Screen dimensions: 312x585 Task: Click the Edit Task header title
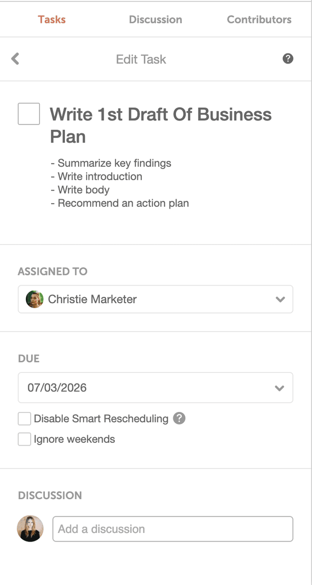pyautogui.click(x=141, y=58)
